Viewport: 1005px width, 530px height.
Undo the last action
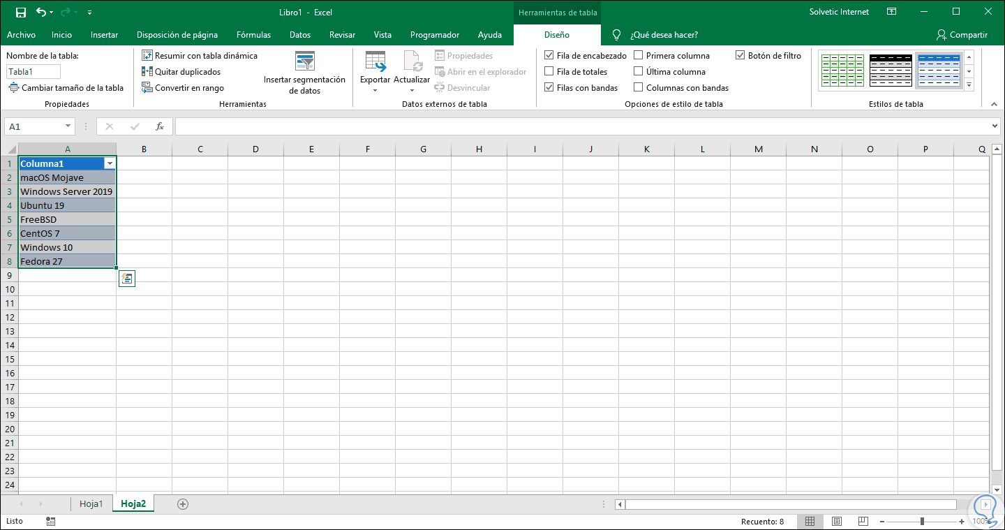(41, 12)
